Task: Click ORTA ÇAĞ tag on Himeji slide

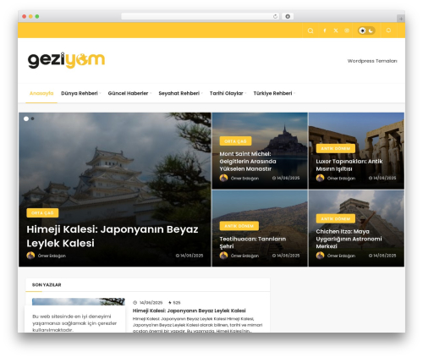Action: click(42, 213)
